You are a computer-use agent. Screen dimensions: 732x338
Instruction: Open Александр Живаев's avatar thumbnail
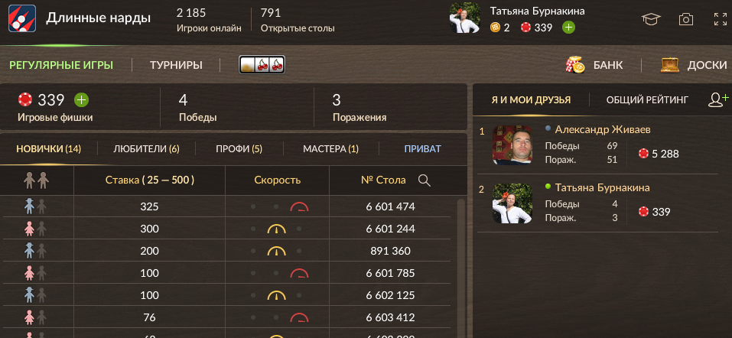coord(512,145)
